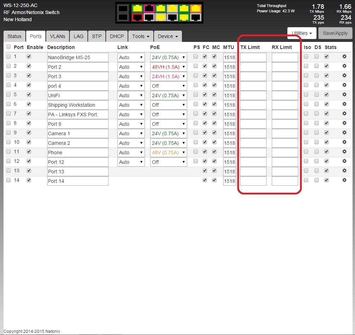Click the Description field containing Port 13
Image resolution: width=355 pixels, height=335 pixels.
78,172
